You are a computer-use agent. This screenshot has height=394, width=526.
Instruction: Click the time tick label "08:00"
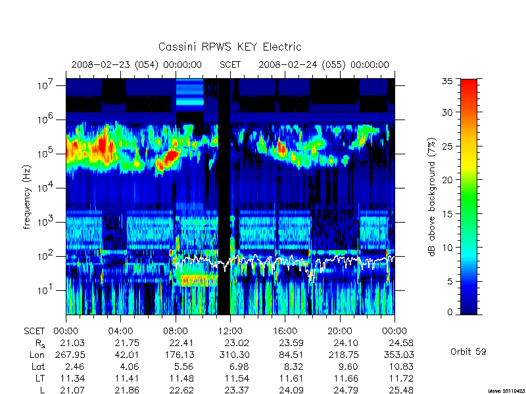[x=176, y=331]
